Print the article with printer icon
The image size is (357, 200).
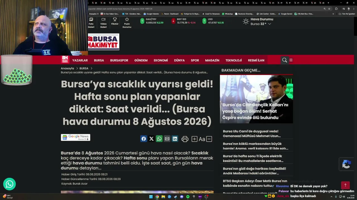185,139
